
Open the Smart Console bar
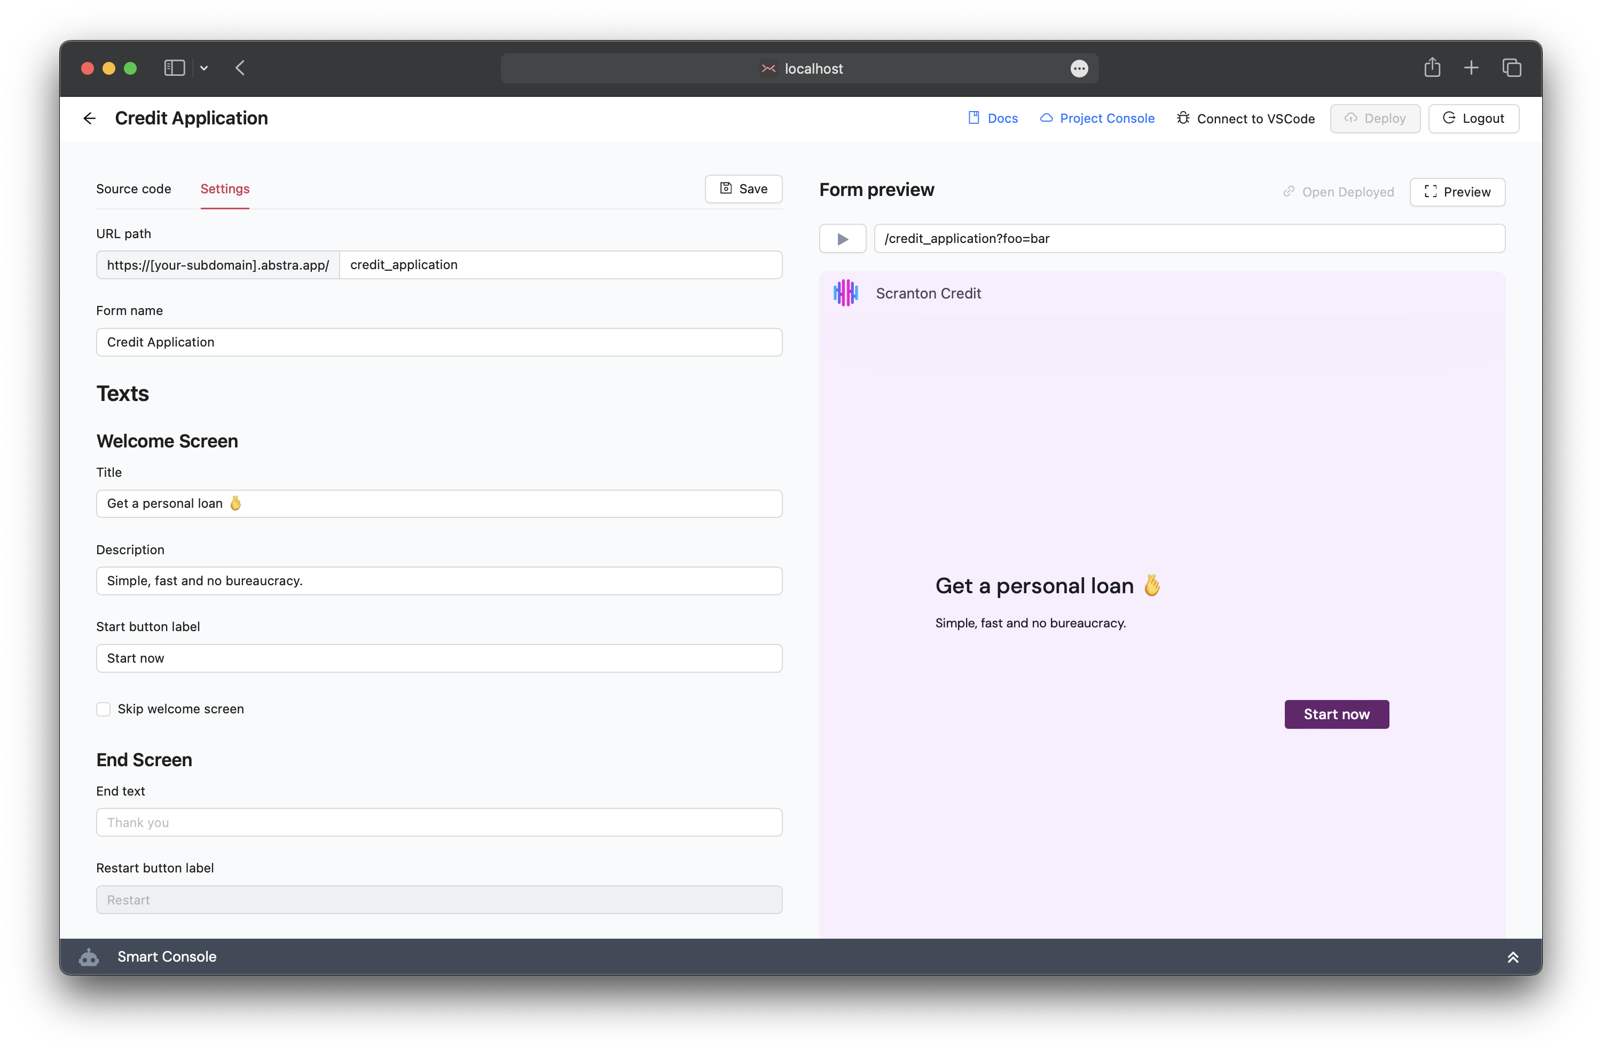[x=800, y=956]
